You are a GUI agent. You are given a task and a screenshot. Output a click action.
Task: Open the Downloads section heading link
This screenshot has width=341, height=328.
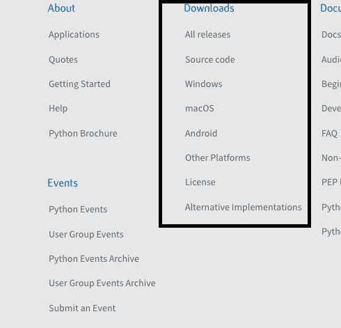coord(209,8)
